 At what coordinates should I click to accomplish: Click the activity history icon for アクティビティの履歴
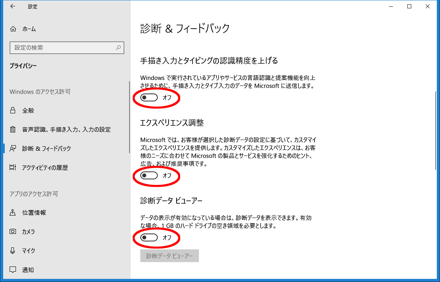click(x=13, y=167)
